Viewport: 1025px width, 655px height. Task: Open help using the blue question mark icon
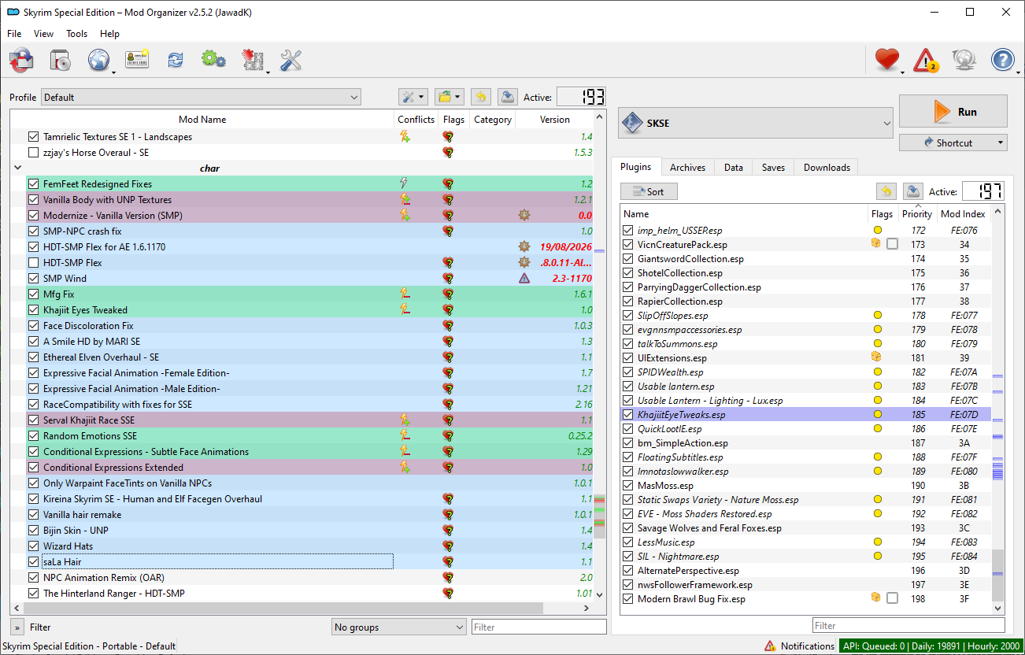1002,60
